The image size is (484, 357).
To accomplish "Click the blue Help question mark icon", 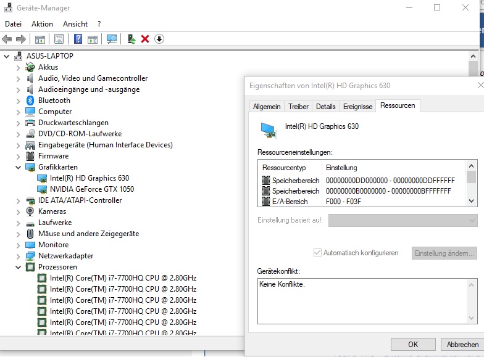I will pos(78,39).
